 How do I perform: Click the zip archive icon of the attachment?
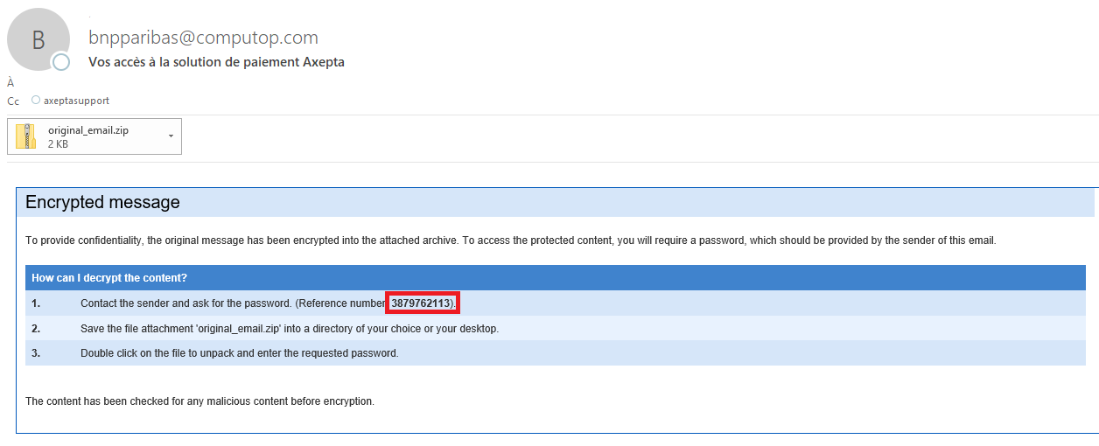[x=26, y=136]
